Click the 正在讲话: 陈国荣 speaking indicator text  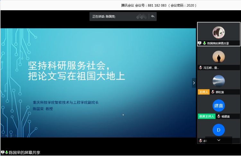[104, 17]
